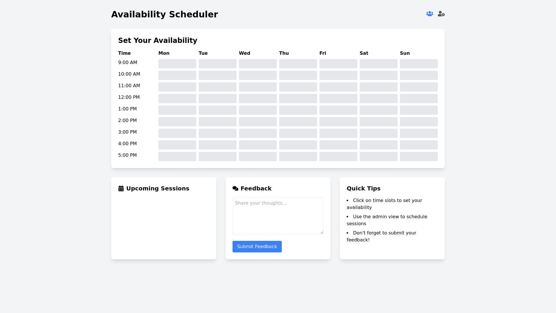Open the group users view icon
The image size is (556, 313).
pyautogui.click(x=429, y=14)
